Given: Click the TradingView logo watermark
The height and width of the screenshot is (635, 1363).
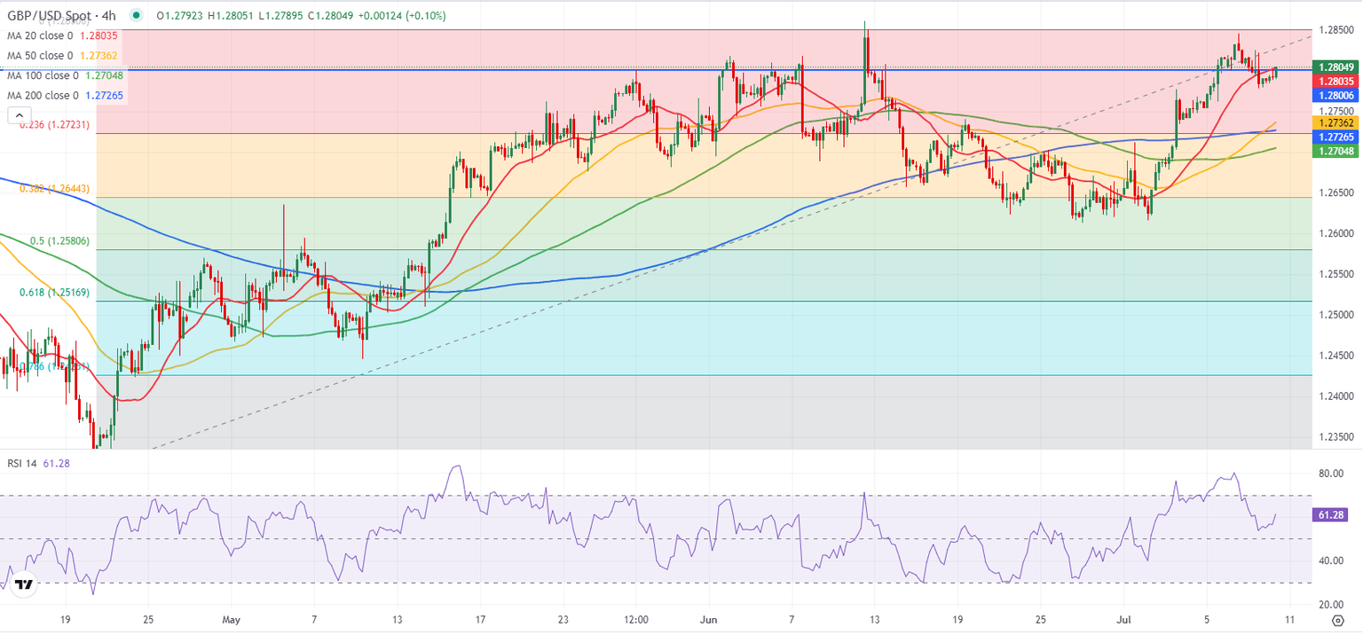Looking at the screenshot, I should pos(24,584).
